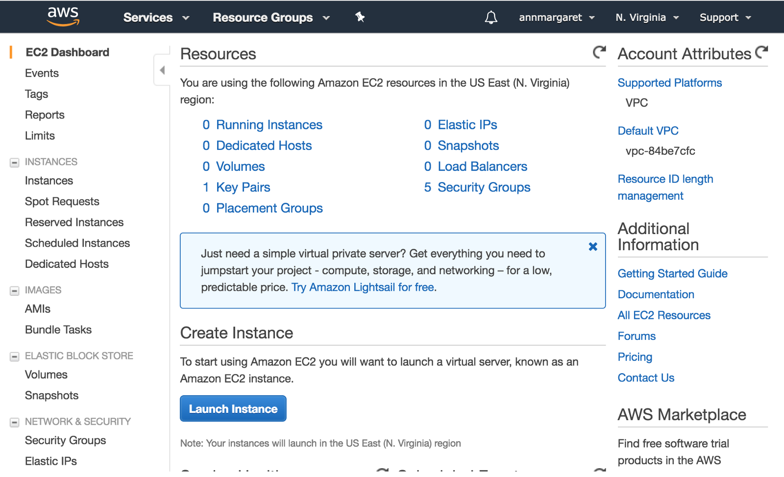The height and width of the screenshot is (477, 784).
Task: Click the AWS logo home icon
Action: click(63, 17)
